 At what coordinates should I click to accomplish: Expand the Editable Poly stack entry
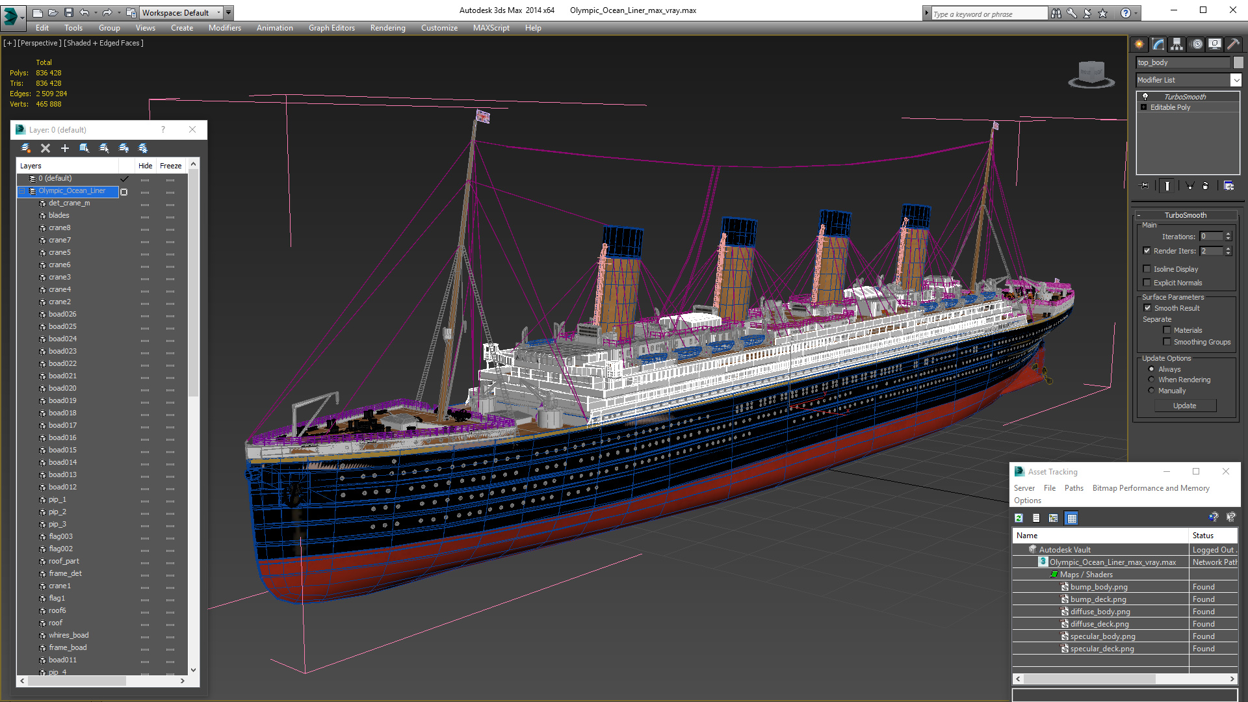(1144, 107)
